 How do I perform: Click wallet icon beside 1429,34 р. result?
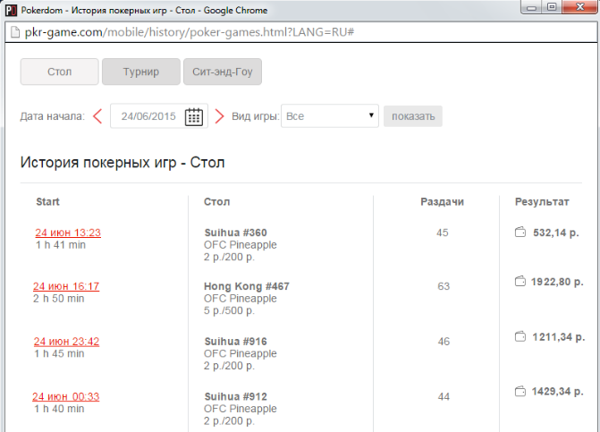520,391
